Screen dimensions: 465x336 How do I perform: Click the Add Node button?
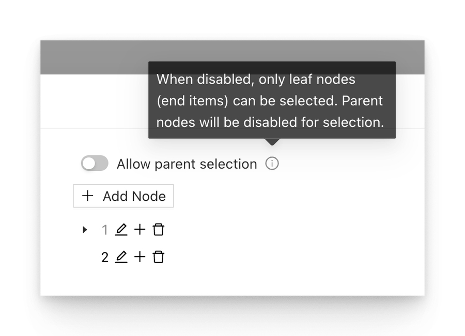(123, 196)
